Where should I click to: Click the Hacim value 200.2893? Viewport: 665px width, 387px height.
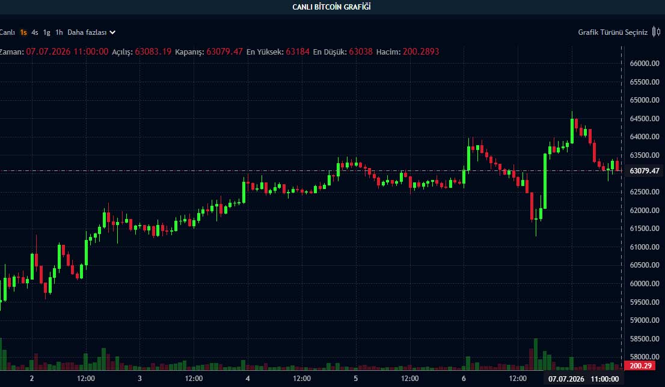coord(421,52)
